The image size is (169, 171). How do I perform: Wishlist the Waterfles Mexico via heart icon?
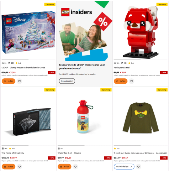[75, 167]
